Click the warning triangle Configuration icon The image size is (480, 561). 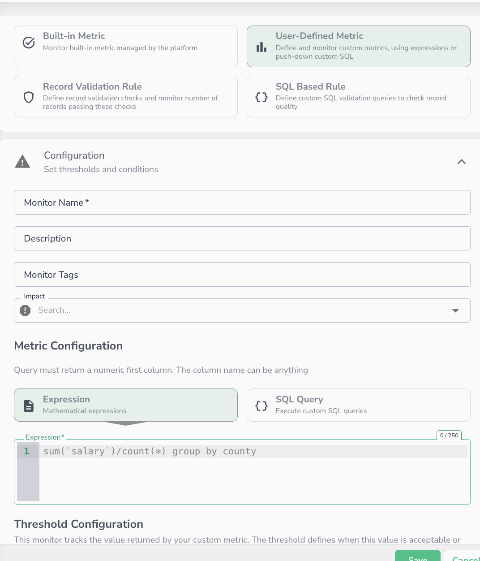pyautogui.click(x=22, y=161)
